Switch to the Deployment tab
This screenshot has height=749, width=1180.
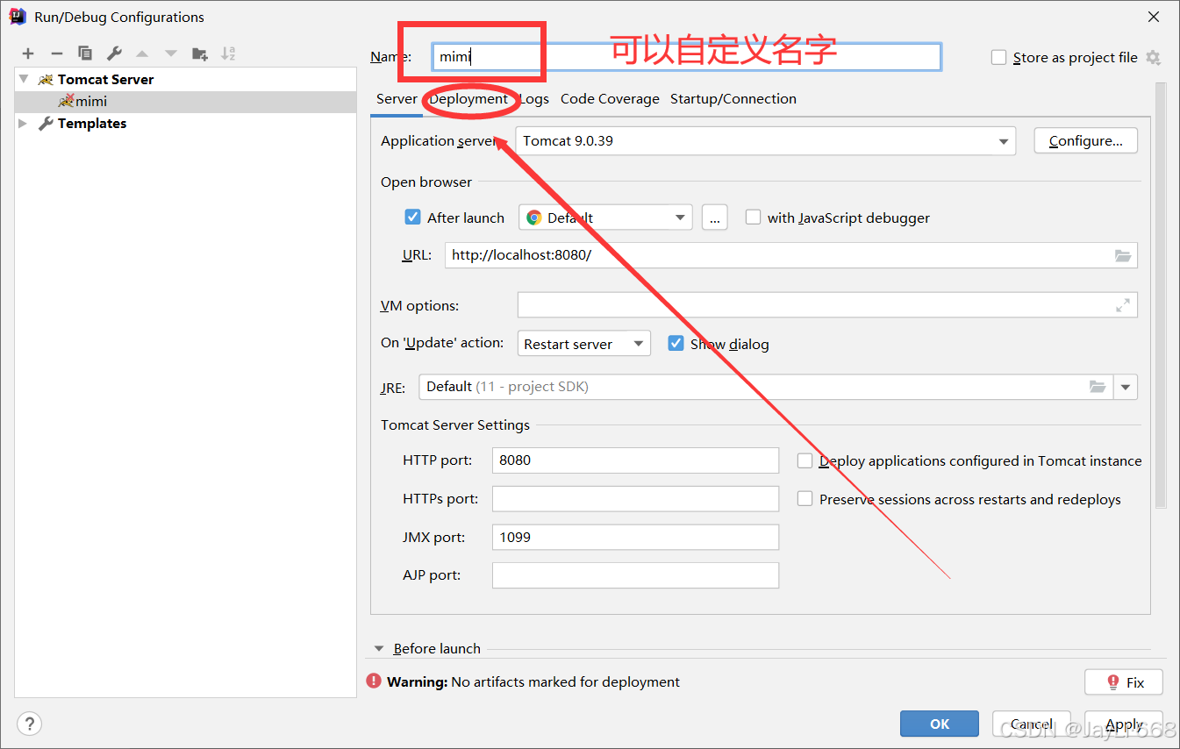468,99
